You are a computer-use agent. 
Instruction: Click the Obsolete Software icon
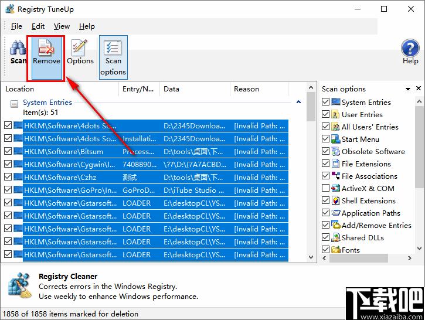(335, 151)
